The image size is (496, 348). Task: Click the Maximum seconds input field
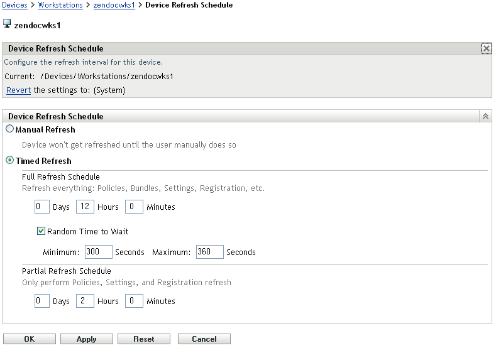[x=209, y=252]
